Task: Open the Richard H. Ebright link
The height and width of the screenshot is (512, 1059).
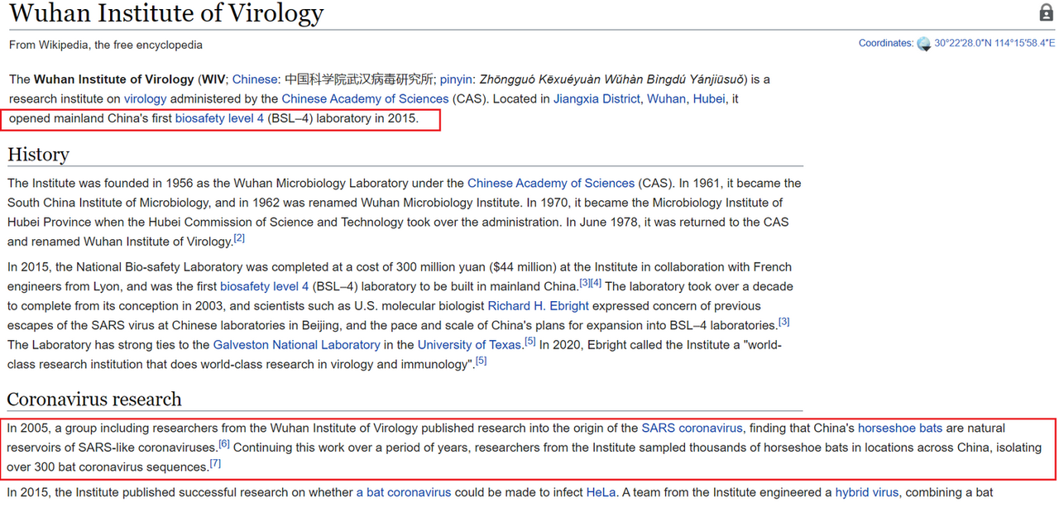Action: [538, 306]
